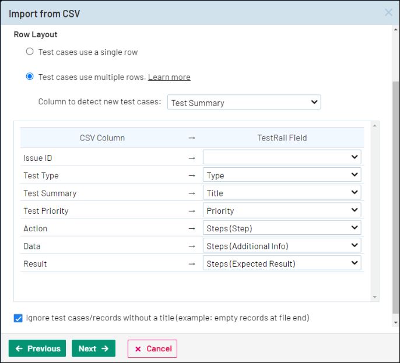Open the empty Issue ID field dropdown
The image size is (400, 363).
[282, 157]
